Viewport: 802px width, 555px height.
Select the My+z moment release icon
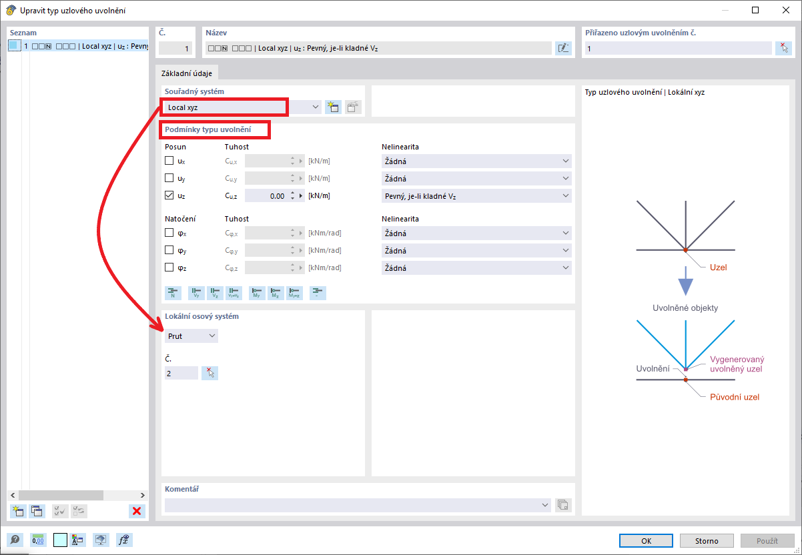pos(294,292)
